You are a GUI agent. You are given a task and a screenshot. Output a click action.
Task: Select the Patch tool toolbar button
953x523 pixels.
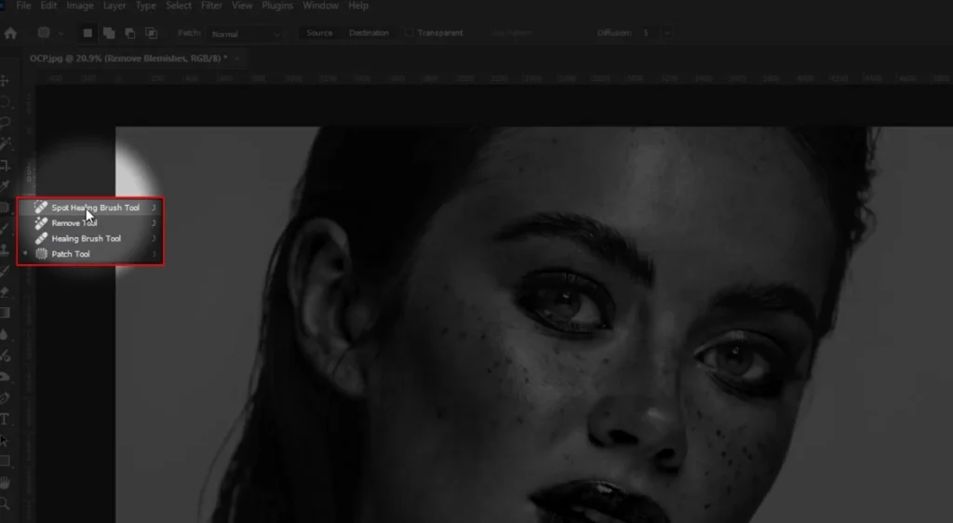pos(5,208)
